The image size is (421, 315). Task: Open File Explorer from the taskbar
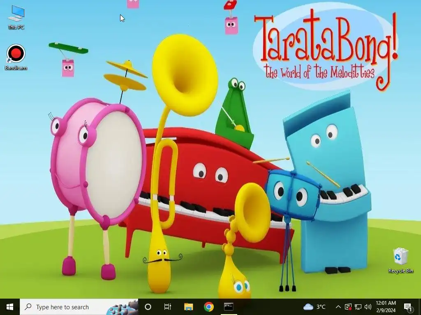pyautogui.click(x=188, y=307)
